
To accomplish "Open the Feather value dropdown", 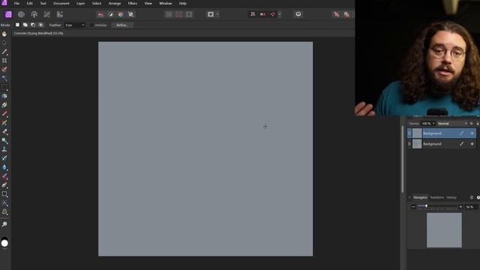I will pyautogui.click(x=83, y=25).
